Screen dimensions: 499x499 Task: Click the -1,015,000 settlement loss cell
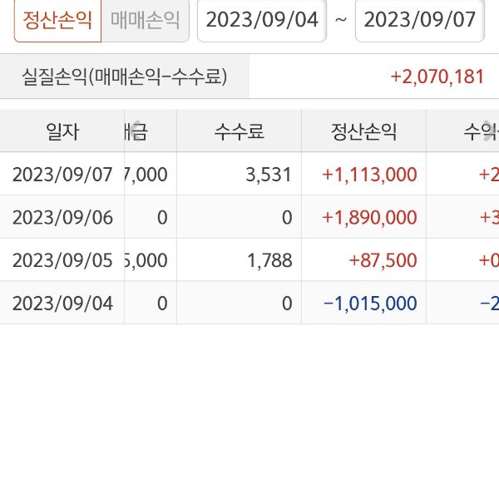tap(369, 304)
